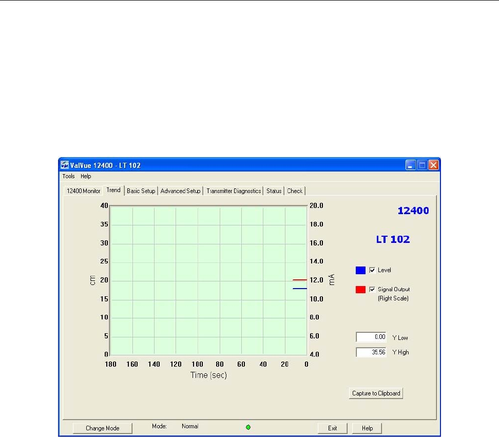Click the red Signal Output color swatch
The width and height of the screenshot is (499, 437).
pos(360,289)
